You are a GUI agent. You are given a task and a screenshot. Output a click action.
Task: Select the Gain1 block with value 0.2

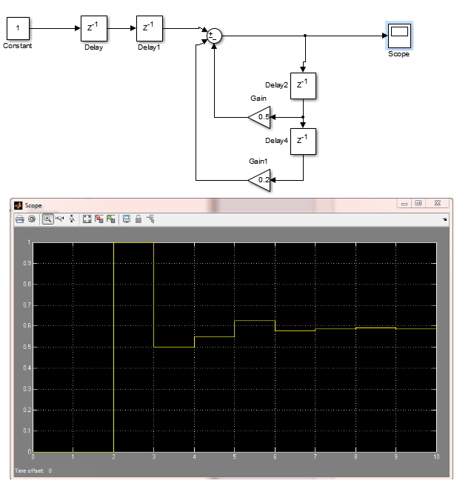pyautogui.click(x=260, y=179)
